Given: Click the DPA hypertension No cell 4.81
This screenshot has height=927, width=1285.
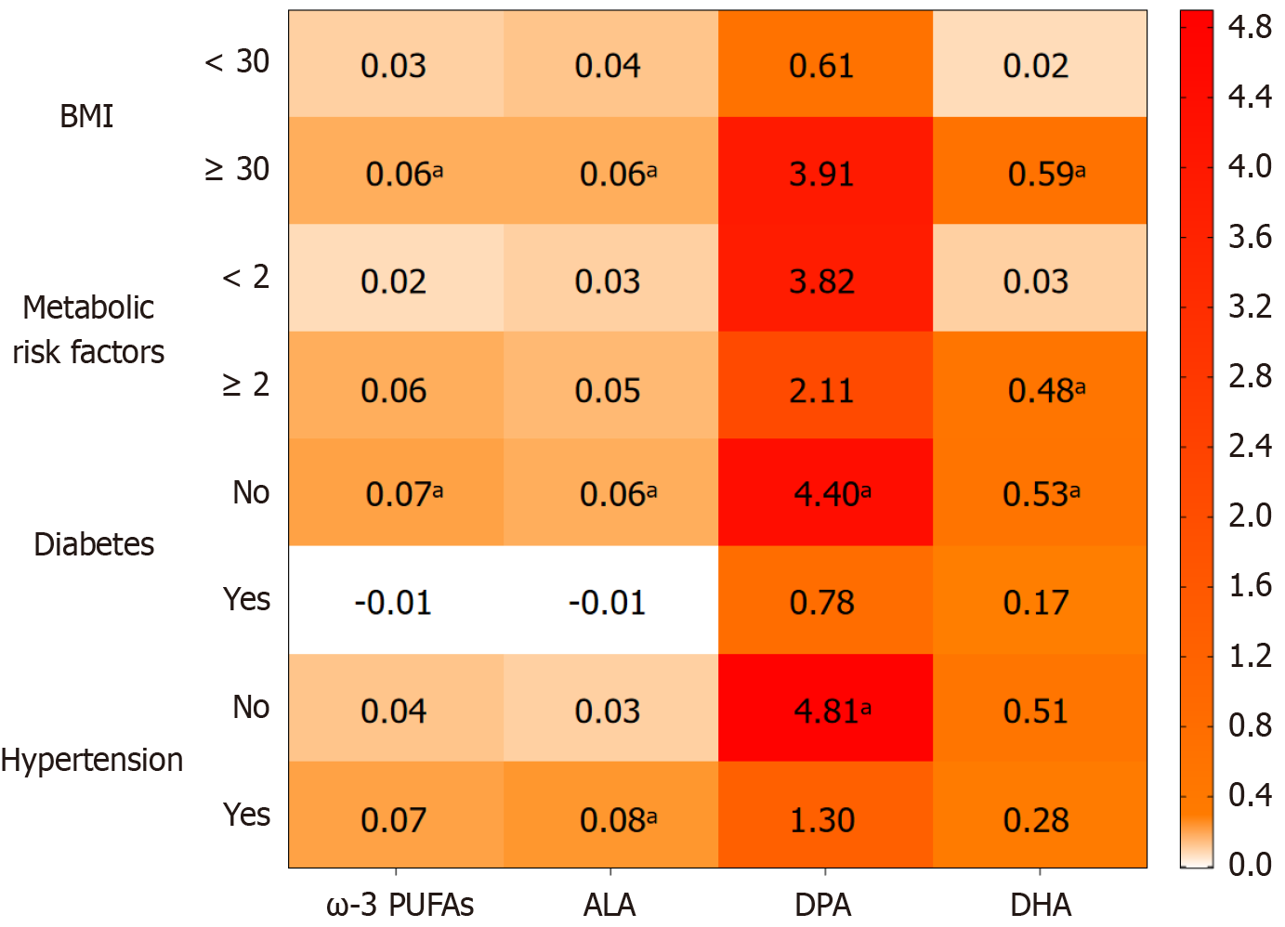Looking at the screenshot, I should tap(825, 708).
